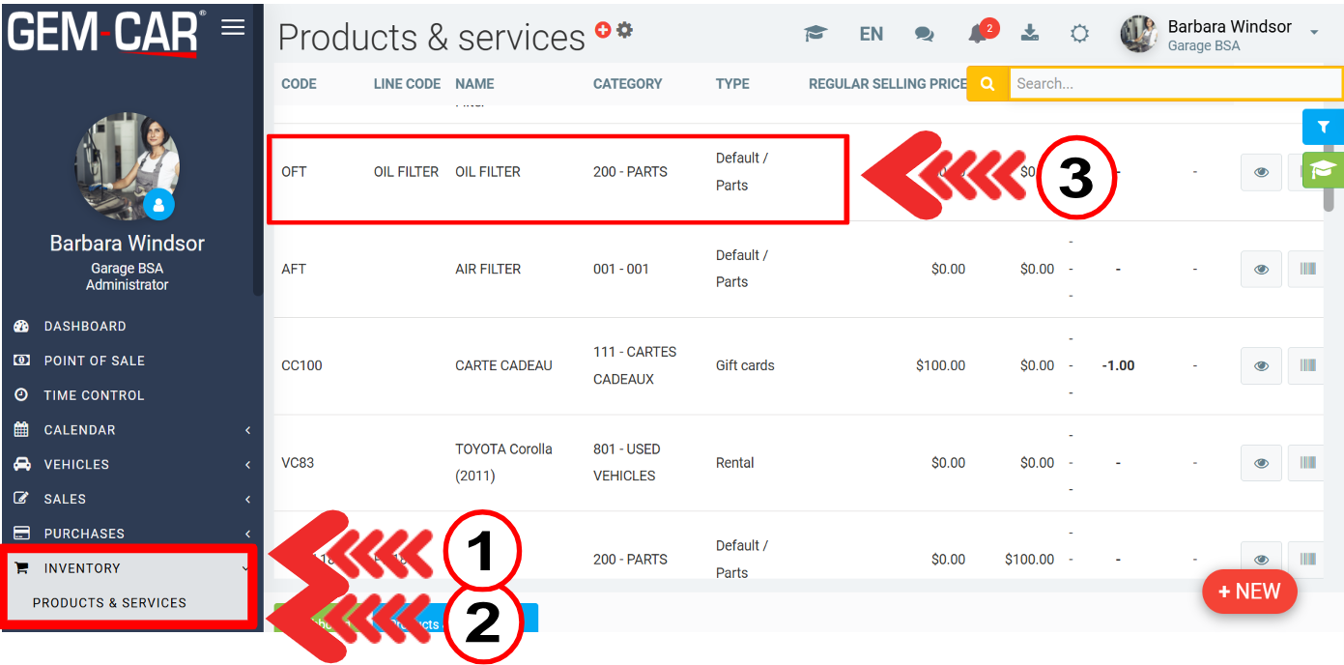Open the graduation cap training icon in header
This screenshot has height=665, width=1344.
click(x=815, y=34)
